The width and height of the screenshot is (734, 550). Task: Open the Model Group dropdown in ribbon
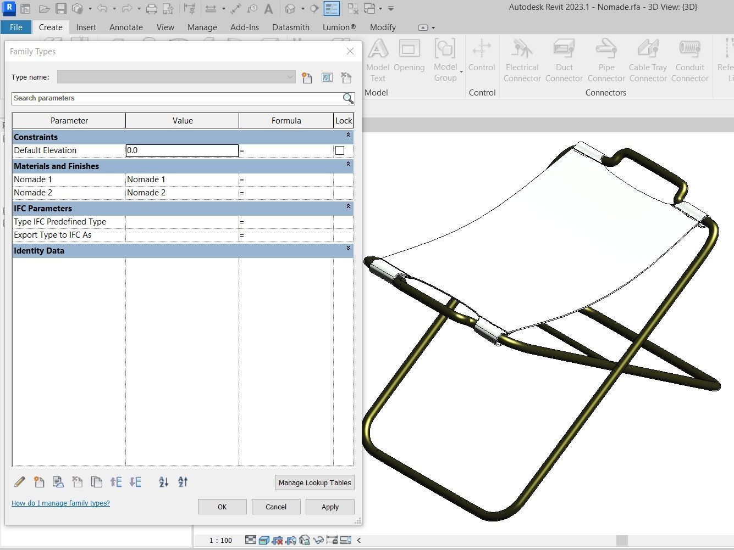(x=461, y=72)
